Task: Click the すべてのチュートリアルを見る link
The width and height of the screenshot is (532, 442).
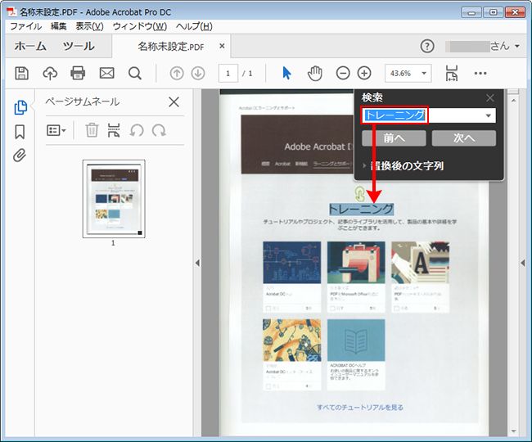Action: click(x=360, y=407)
